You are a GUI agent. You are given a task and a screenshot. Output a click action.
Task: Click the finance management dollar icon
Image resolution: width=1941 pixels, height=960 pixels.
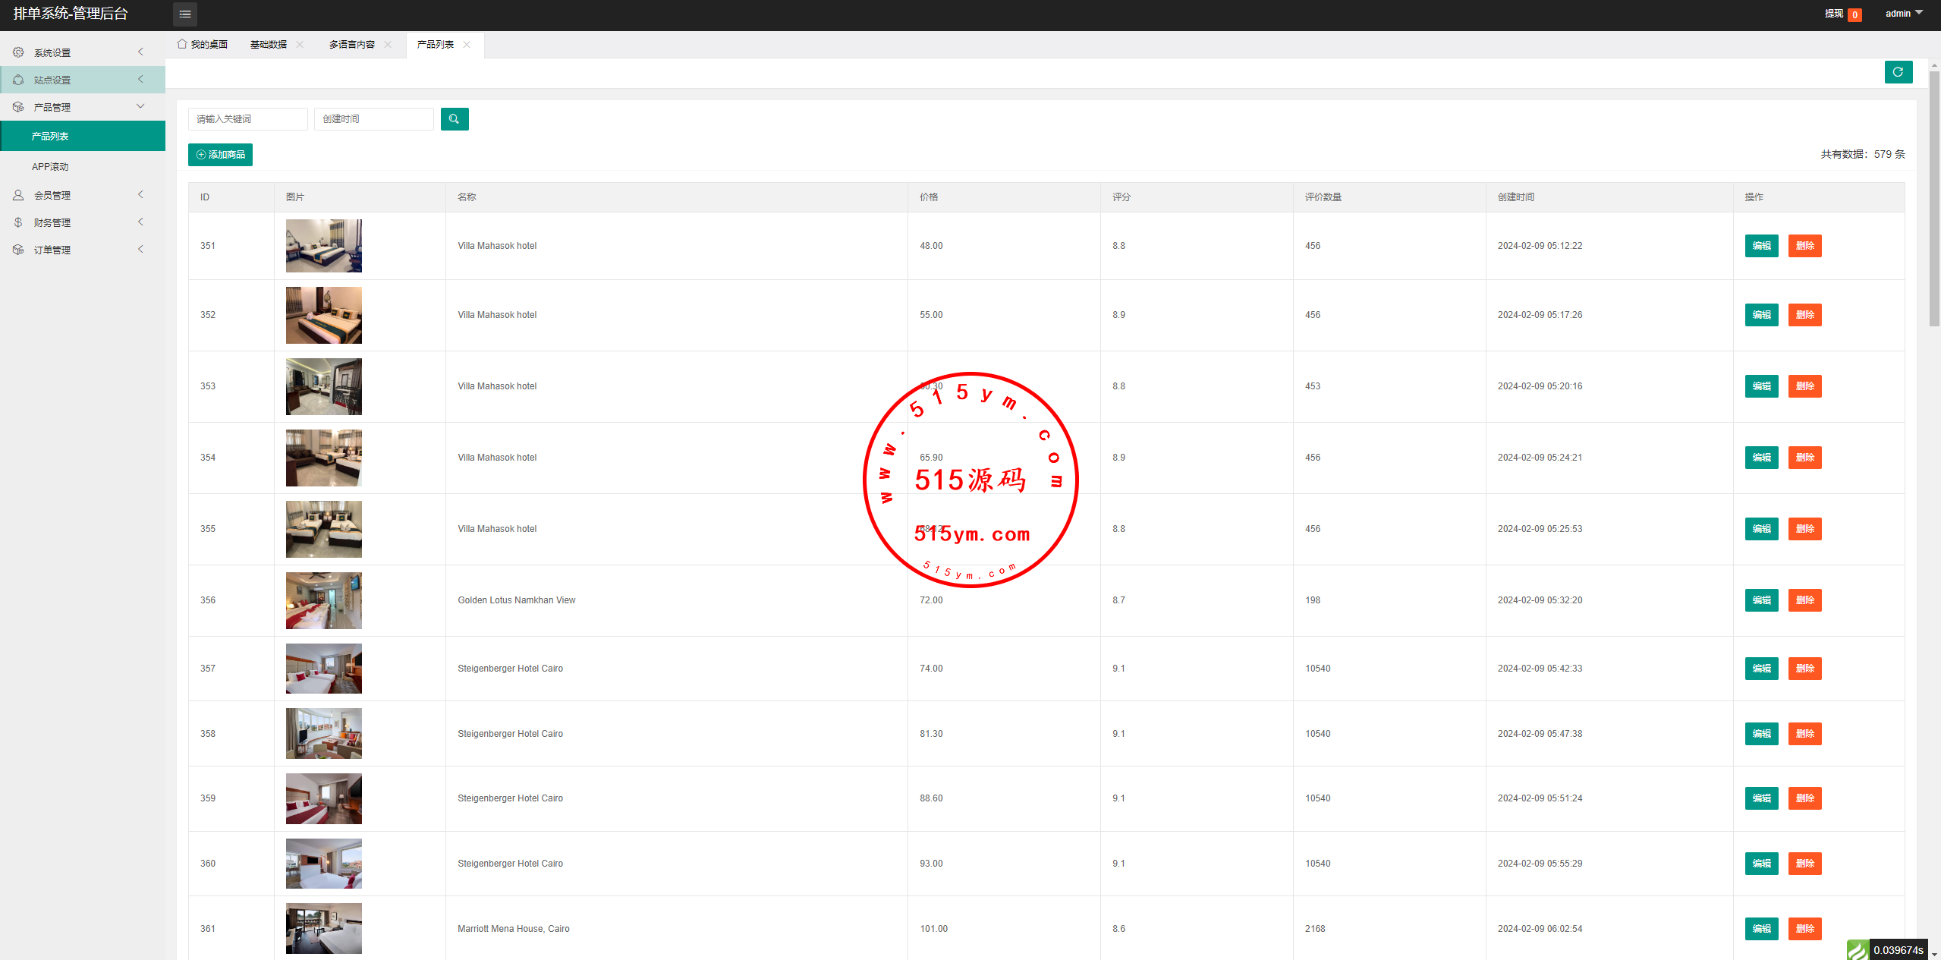pyautogui.click(x=18, y=222)
